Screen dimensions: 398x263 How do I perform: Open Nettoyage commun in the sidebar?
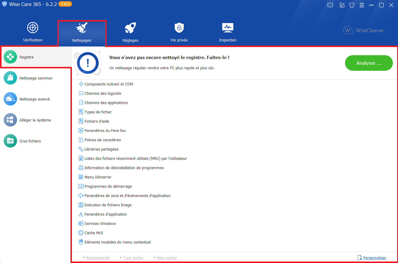point(35,78)
